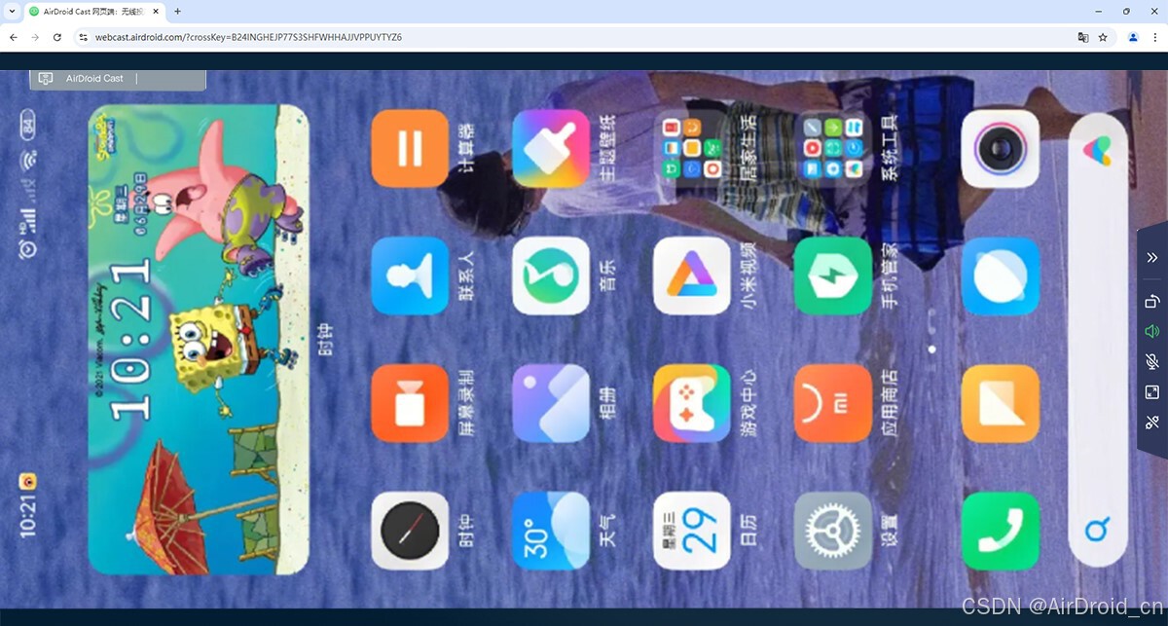
Task: Open the blue browser app in dock
Action: tap(1001, 276)
